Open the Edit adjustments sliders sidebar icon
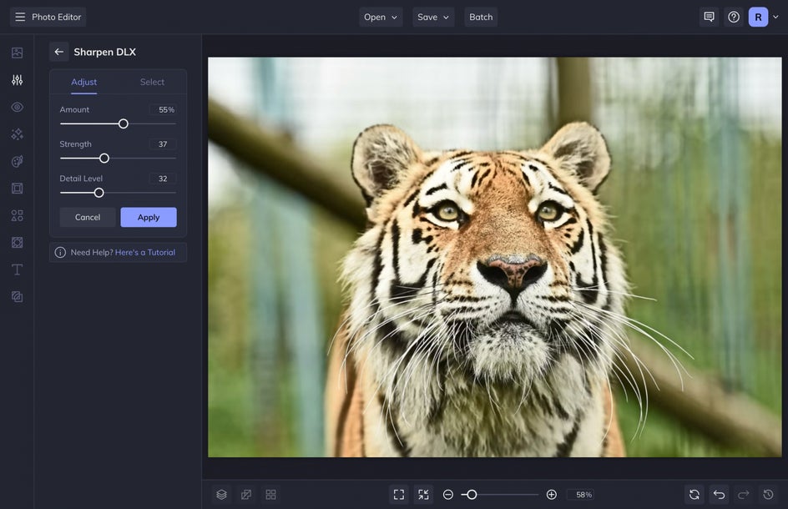Screen dimensions: 788x509 [17, 80]
